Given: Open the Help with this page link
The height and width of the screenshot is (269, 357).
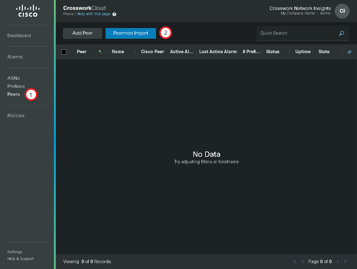Looking at the screenshot, I should point(94,14).
